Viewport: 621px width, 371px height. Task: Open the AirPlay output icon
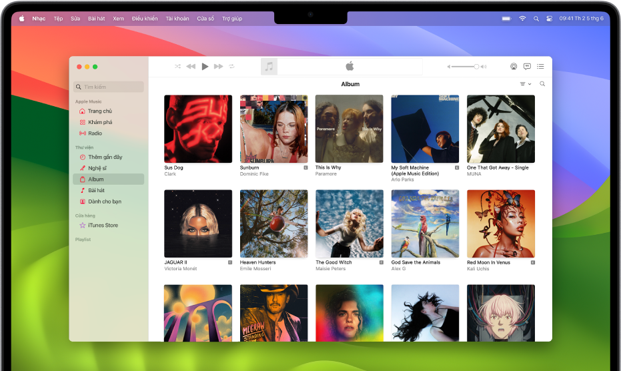coord(514,66)
